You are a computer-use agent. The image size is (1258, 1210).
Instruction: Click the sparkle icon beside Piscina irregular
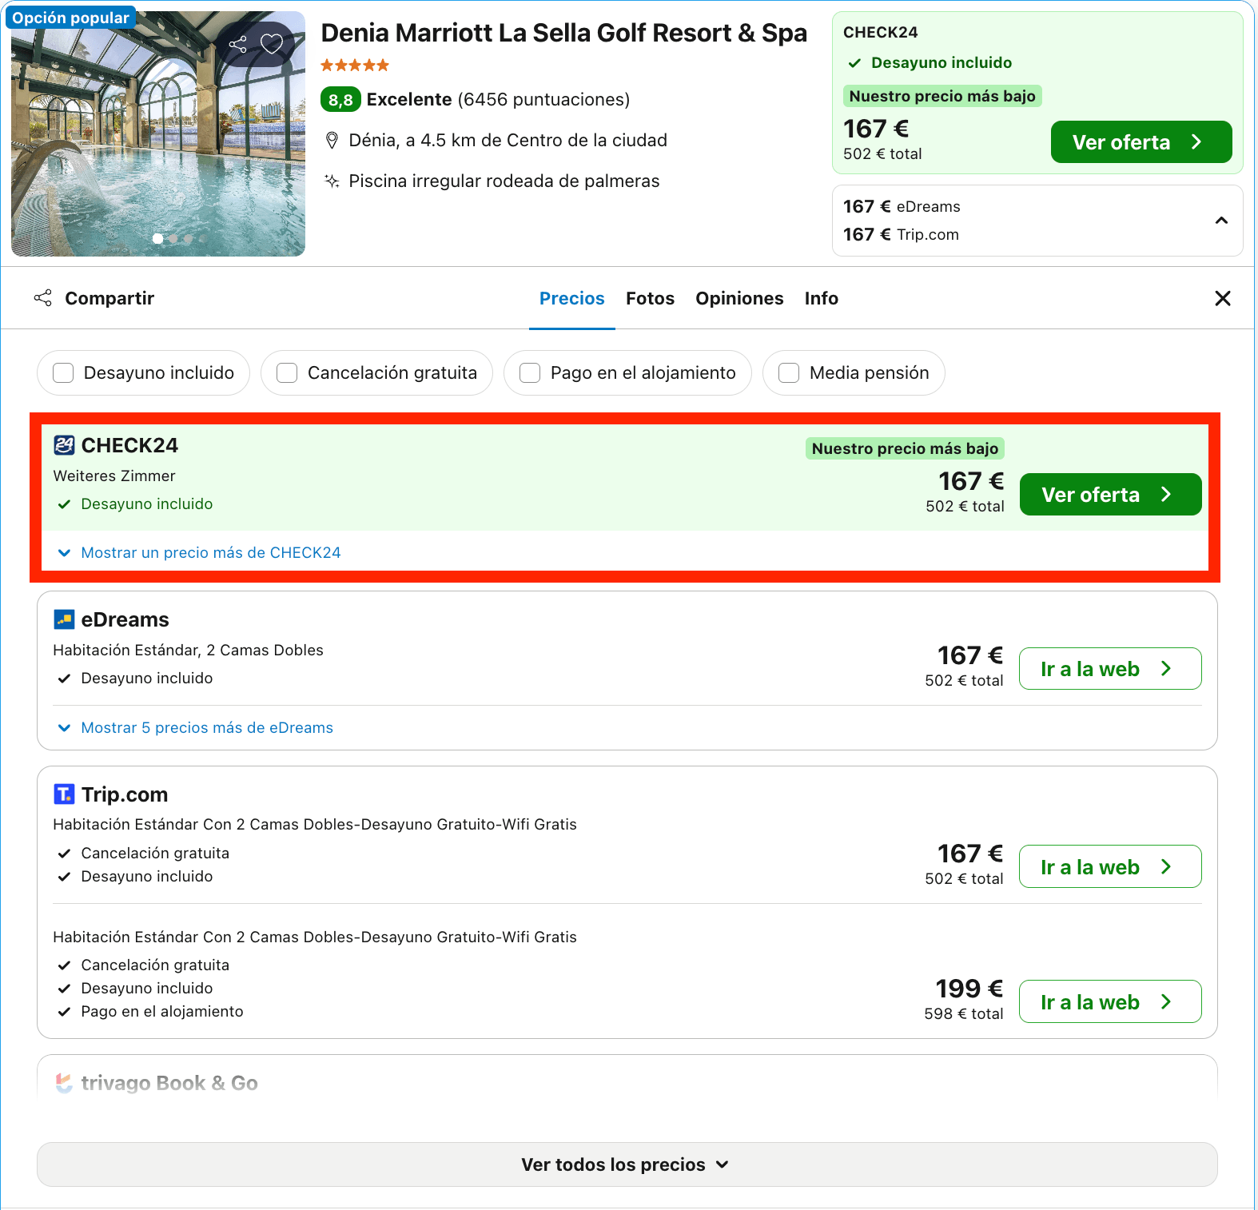click(332, 181)
